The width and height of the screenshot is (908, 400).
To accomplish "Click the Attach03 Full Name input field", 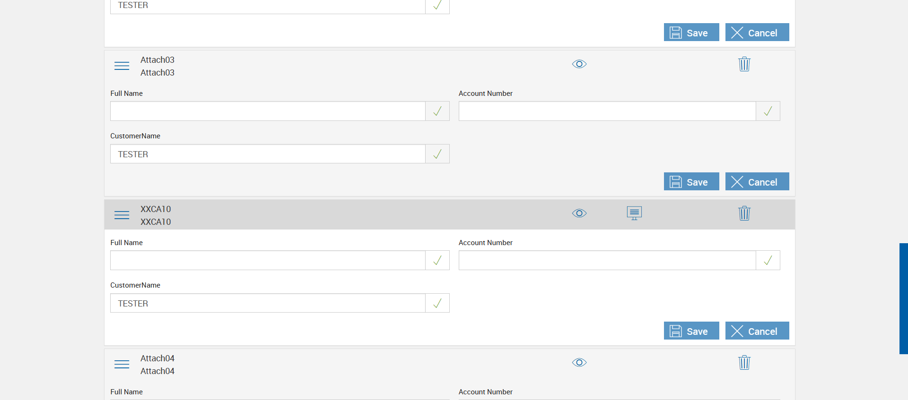I will pos(268,111).
